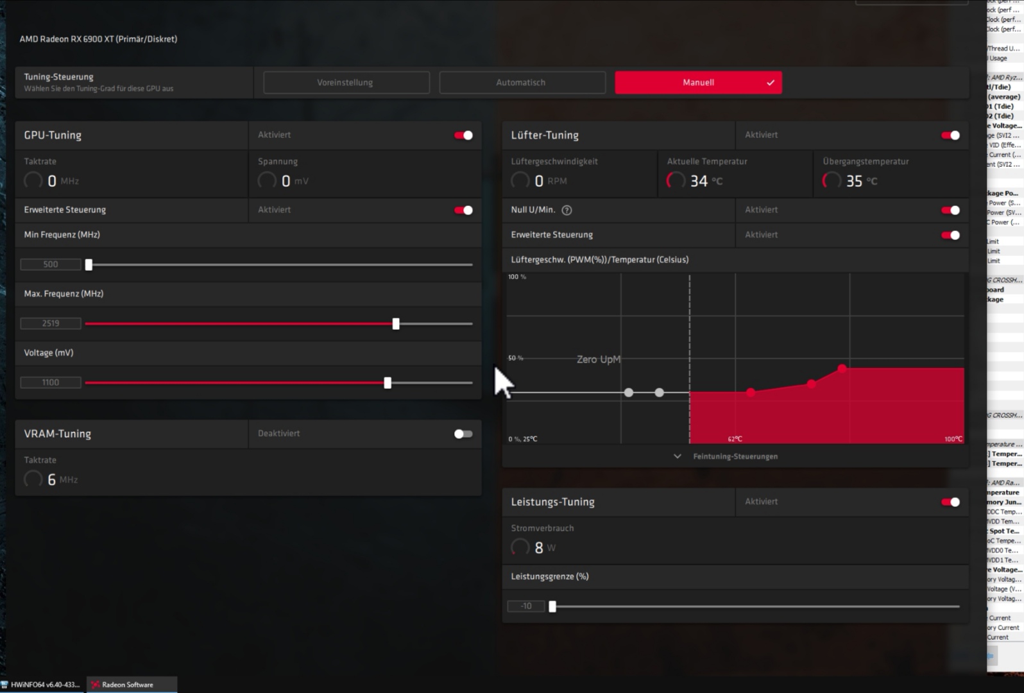Click the HWiNFO64 icon in the taskbar
The image size is (1024, 693).
click(4, 685)
